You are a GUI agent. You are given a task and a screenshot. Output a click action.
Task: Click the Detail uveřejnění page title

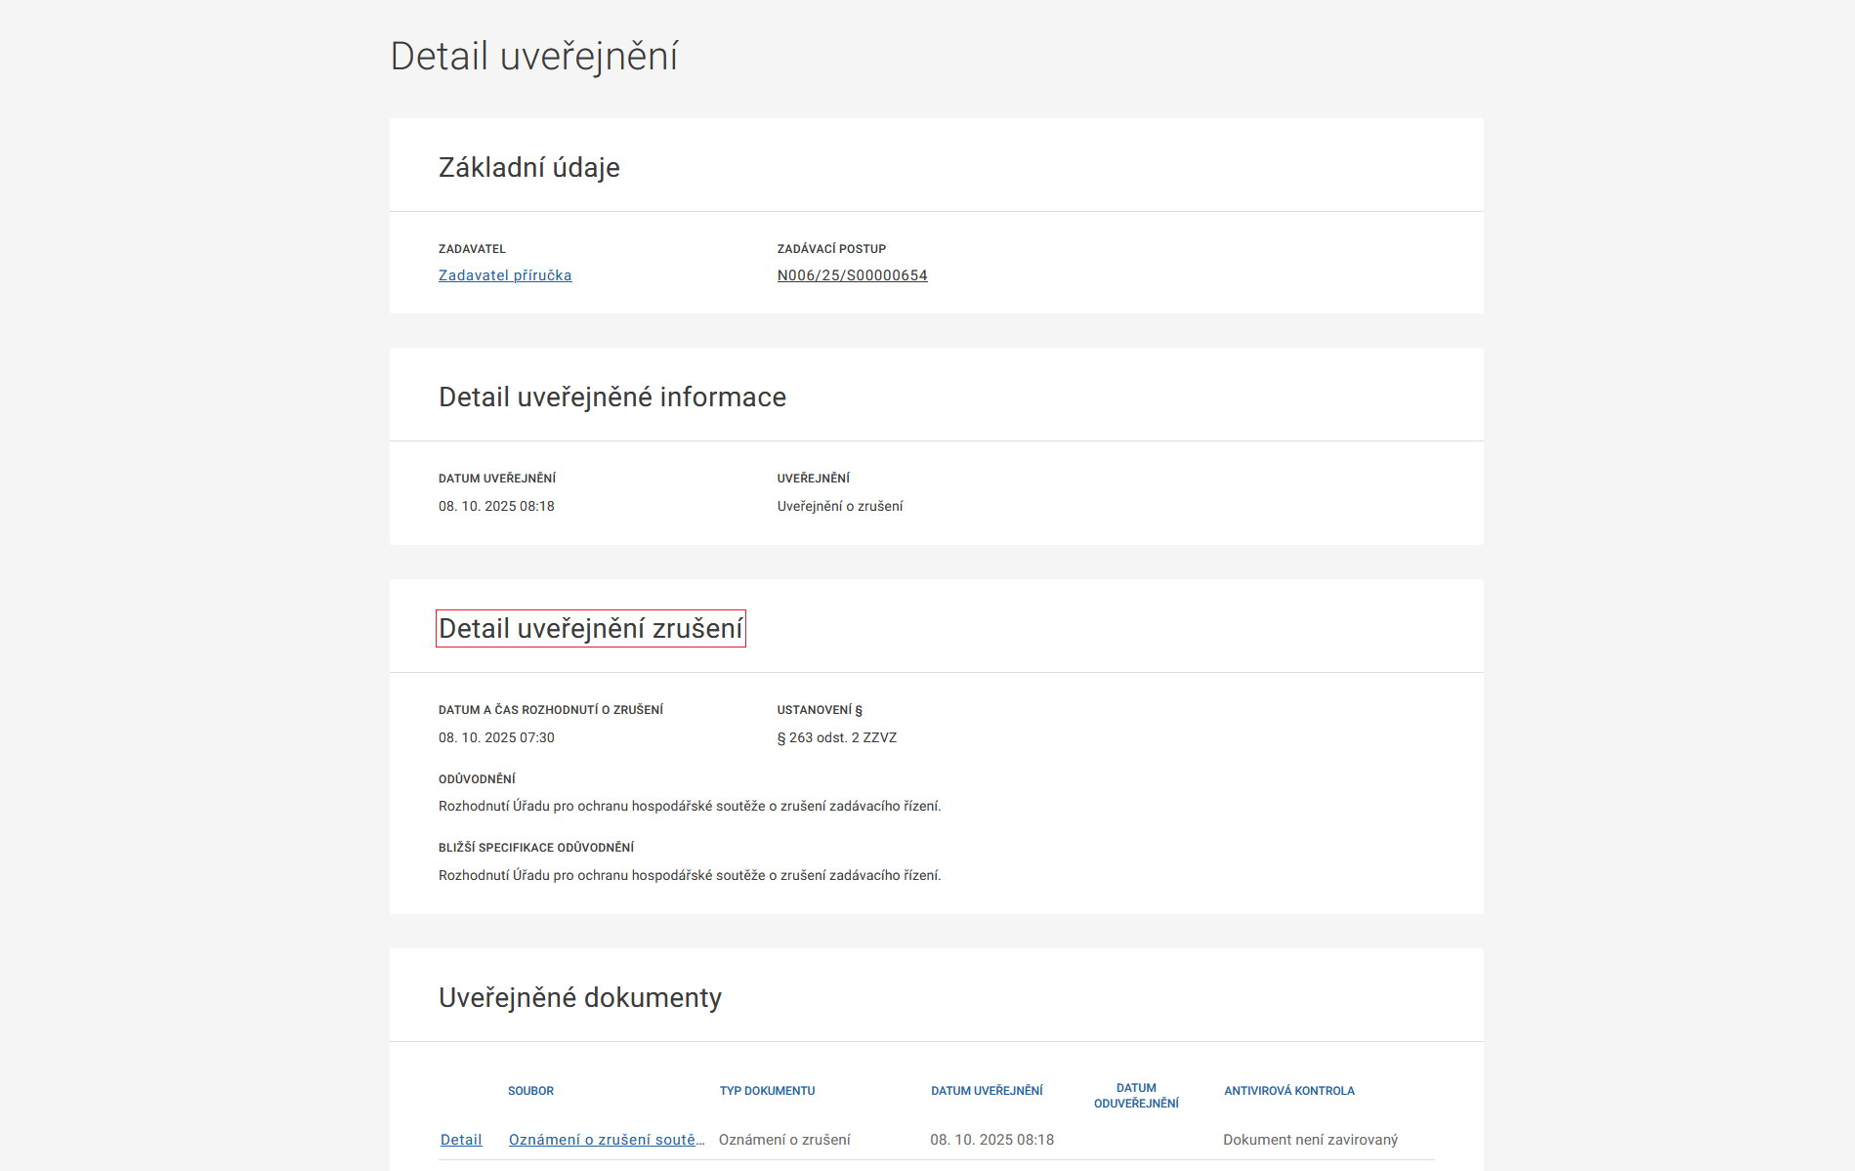coord(533,57)
